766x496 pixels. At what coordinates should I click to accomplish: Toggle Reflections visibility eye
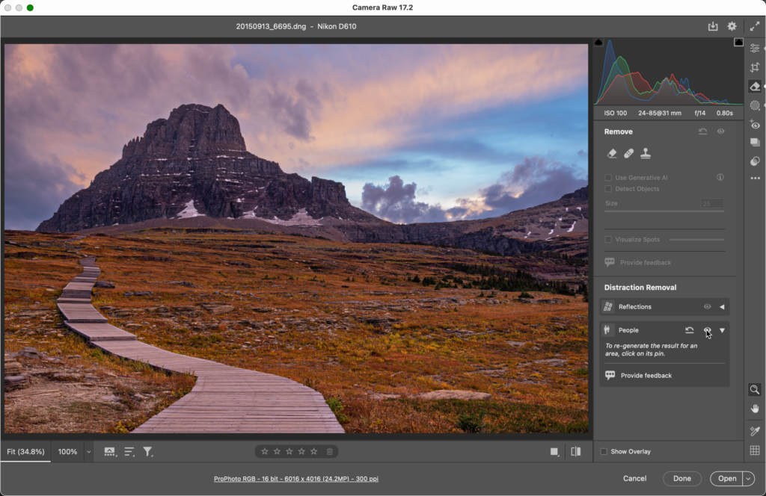click(707, 307)
